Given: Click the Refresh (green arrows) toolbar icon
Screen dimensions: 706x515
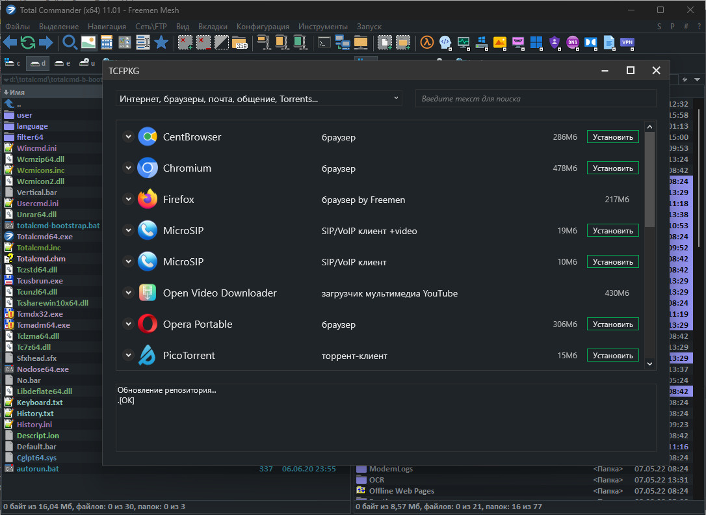Looking at the screenshot, I should tap(28, 43).
